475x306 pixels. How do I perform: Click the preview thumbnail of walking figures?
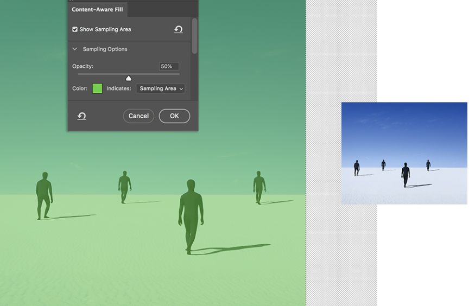[x=404, y=153]
